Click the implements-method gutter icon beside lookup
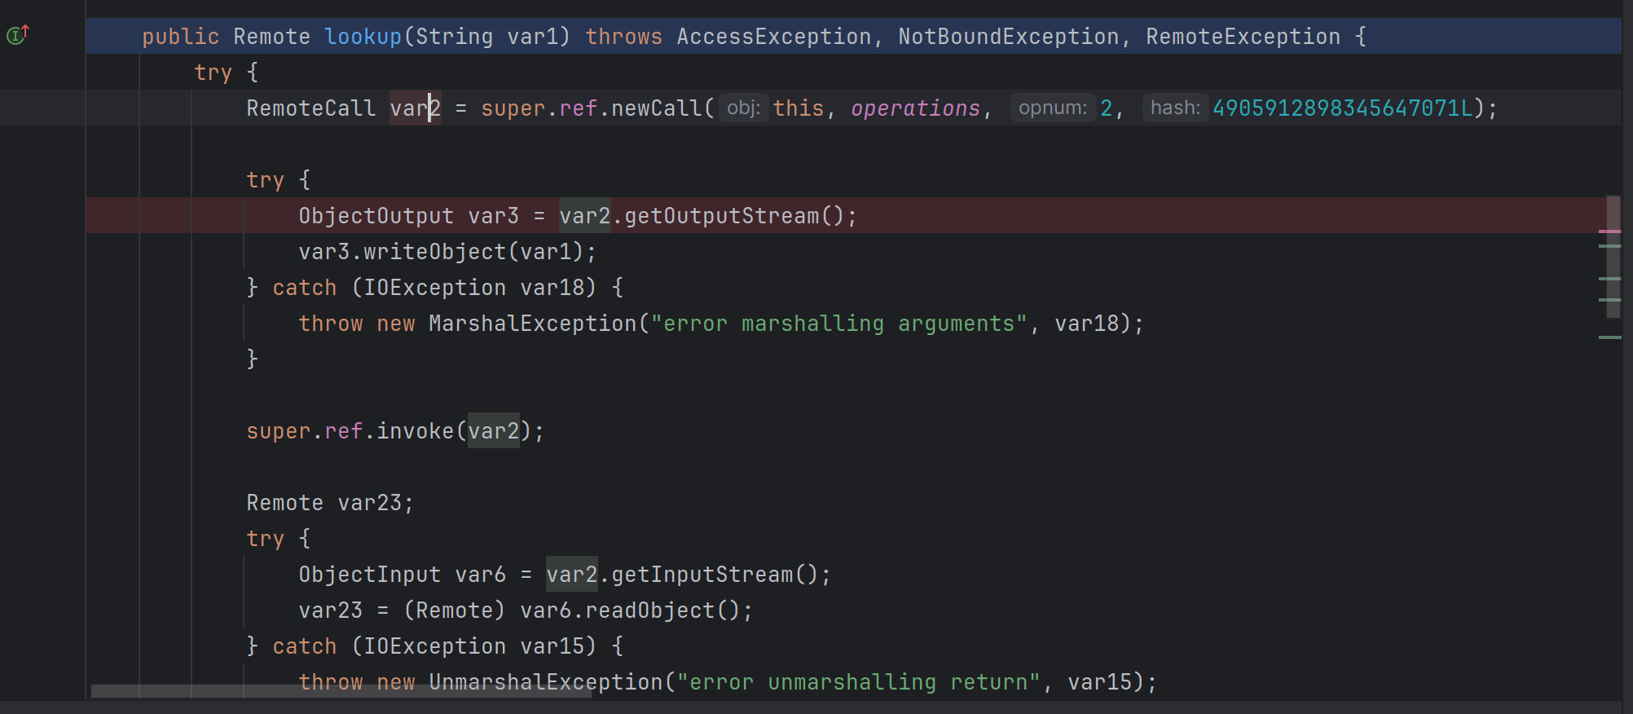Image resolution: width=1633 pixels, height=714 pixels. [x=18, y=34]
